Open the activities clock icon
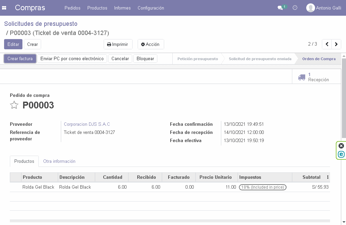The width and height of the screenshot is (346, 225). point(295,8)
